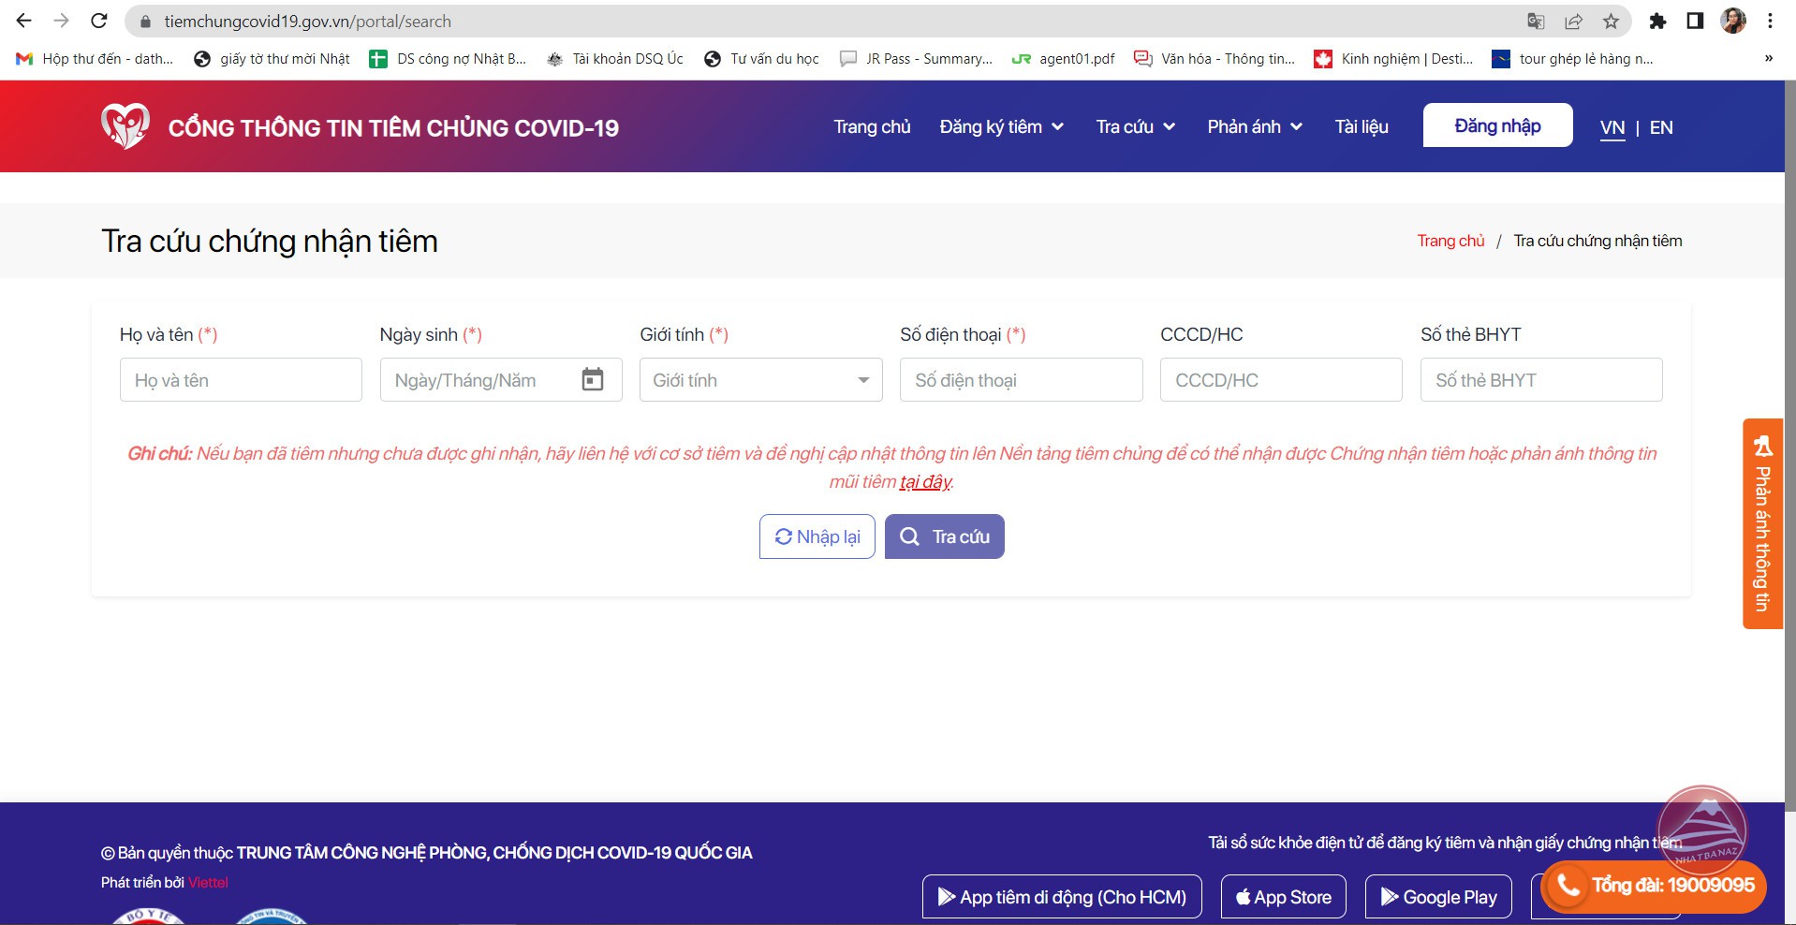This screenshot has width=1796, height=925.
Task: Click the browser reload page icon
Action: click(x=99, y=21)
